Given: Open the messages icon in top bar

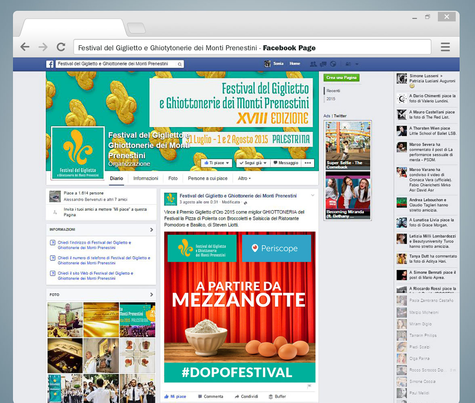Looking at the screenshot, I should point(323,64).
